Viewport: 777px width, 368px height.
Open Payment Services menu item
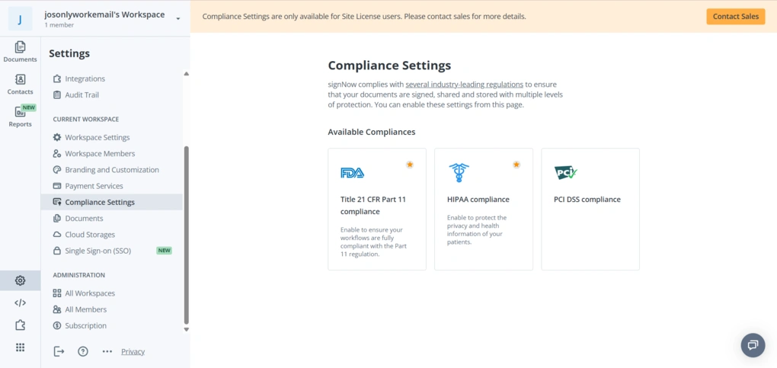coord(94,186)
